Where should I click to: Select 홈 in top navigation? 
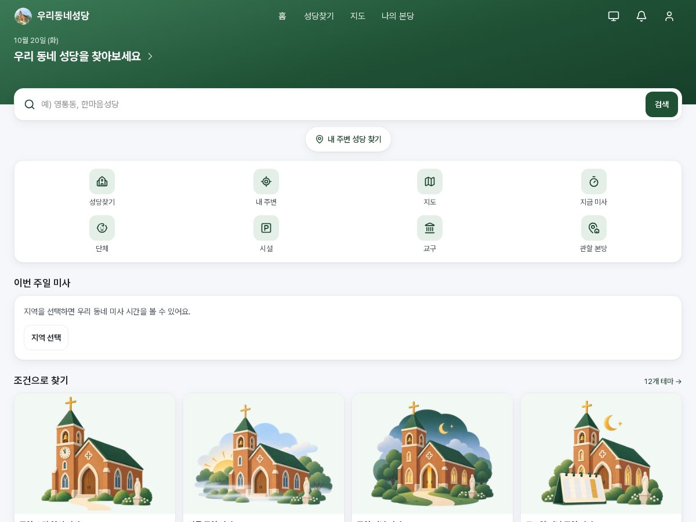[282, 16]
